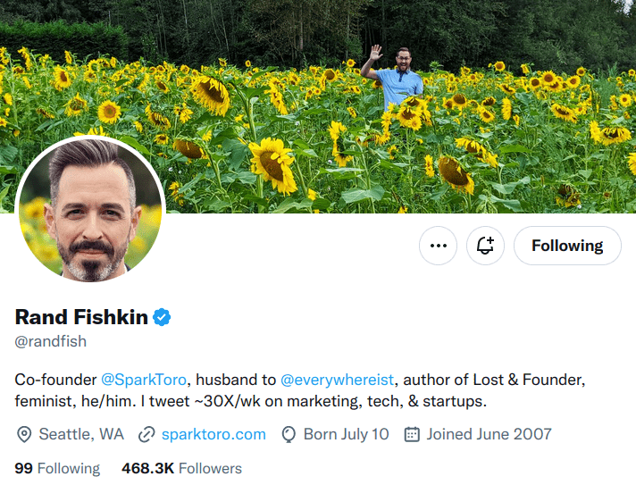This screenshot has width=636, height=485.
Task: Open the sunflower field header image
Action: 318,106
